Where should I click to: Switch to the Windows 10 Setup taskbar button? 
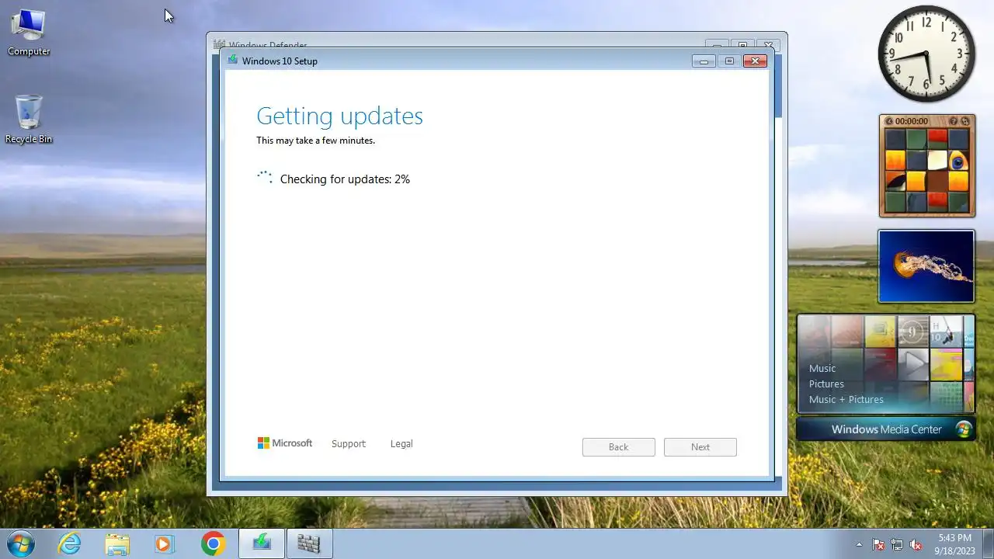262,543
